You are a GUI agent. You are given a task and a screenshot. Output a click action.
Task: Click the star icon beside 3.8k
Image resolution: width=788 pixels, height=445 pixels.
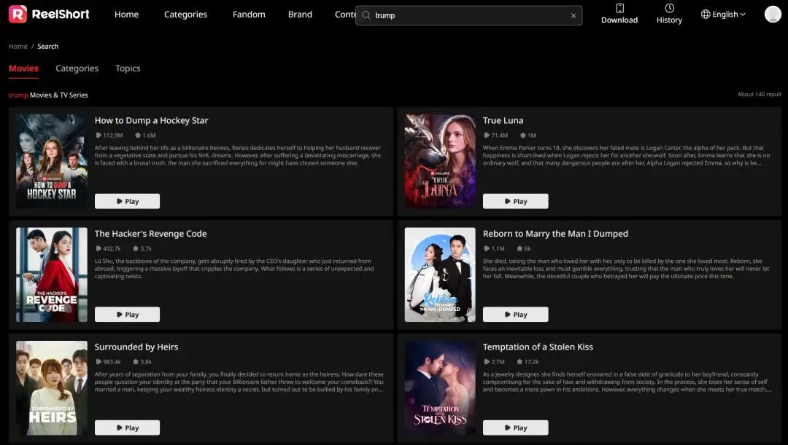(x=136, y=362)
